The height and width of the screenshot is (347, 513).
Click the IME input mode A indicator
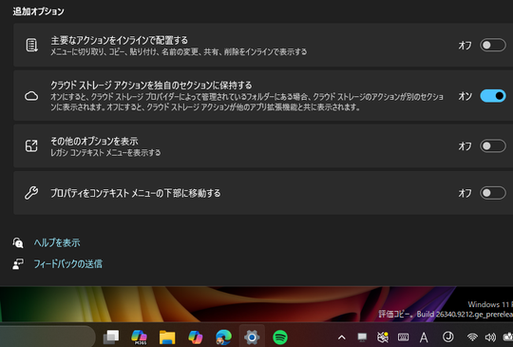coord(424,337)
